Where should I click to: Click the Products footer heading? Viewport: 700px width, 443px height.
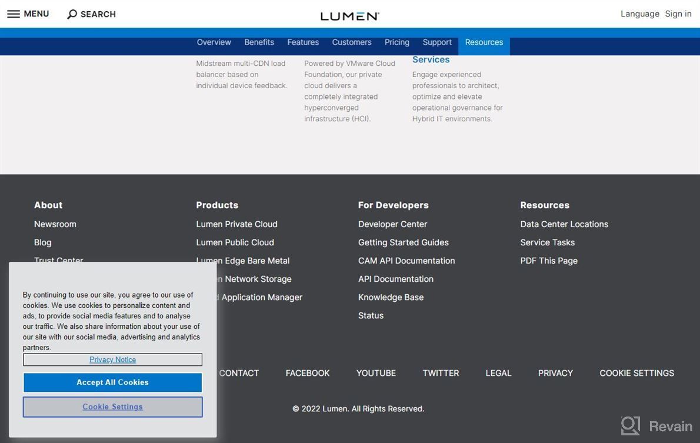[217, 205]
